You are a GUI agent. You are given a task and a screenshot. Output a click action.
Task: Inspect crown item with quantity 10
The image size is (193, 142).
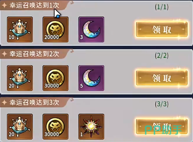(x=20, y=30)
